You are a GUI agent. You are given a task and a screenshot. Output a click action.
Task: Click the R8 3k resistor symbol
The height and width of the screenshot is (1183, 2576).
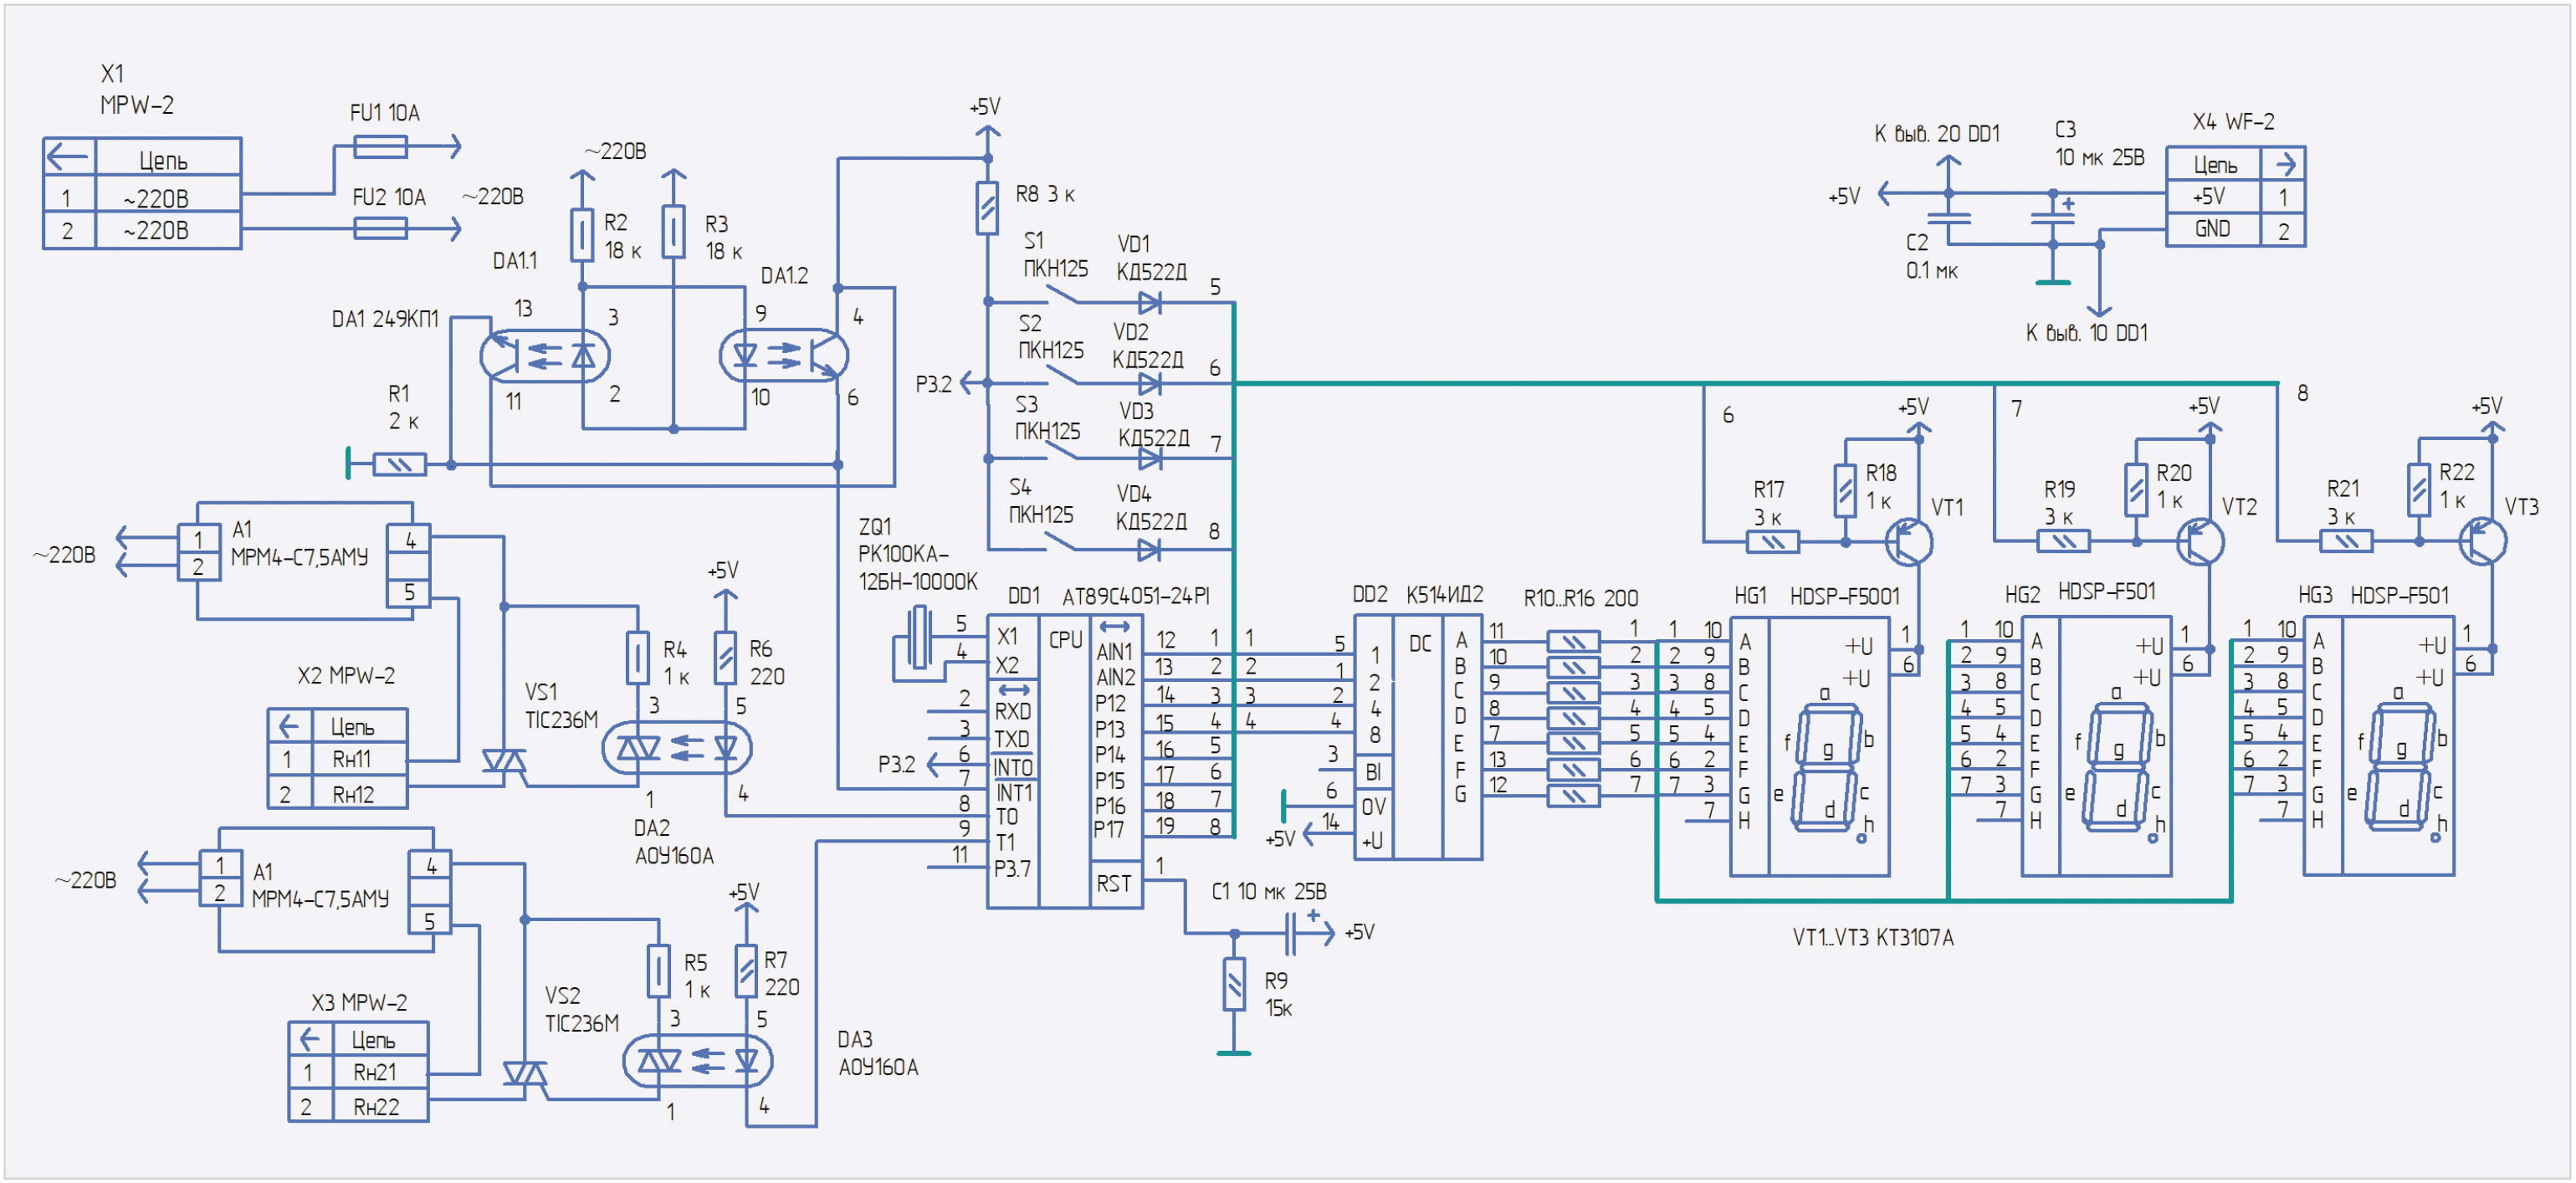[987, 208]
